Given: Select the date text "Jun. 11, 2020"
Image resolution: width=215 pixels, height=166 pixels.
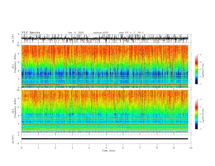Looking at the screenshot, I should coord(76,33).
